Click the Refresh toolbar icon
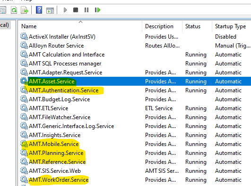The height and width of the screenshot is (186, 251). [14, 10]
